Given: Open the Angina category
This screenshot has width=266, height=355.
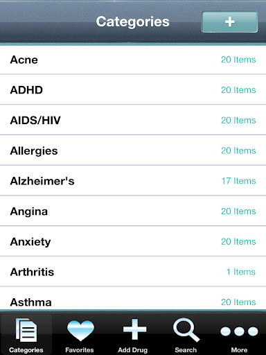Looking at the screenshot, I should click(x=133, y=211).
